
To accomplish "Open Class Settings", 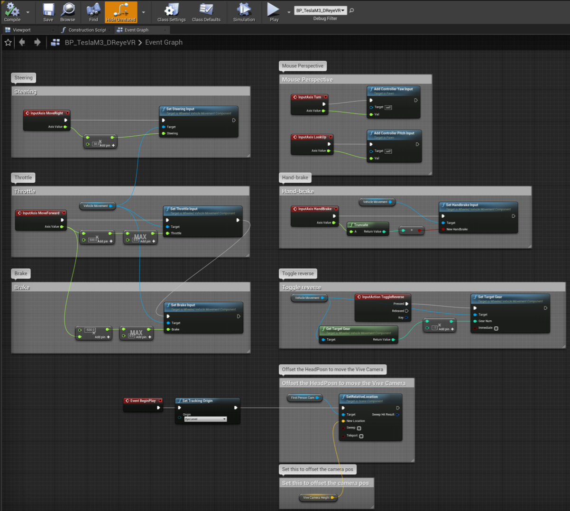I will pyautogui.click(x=172, y=12).
